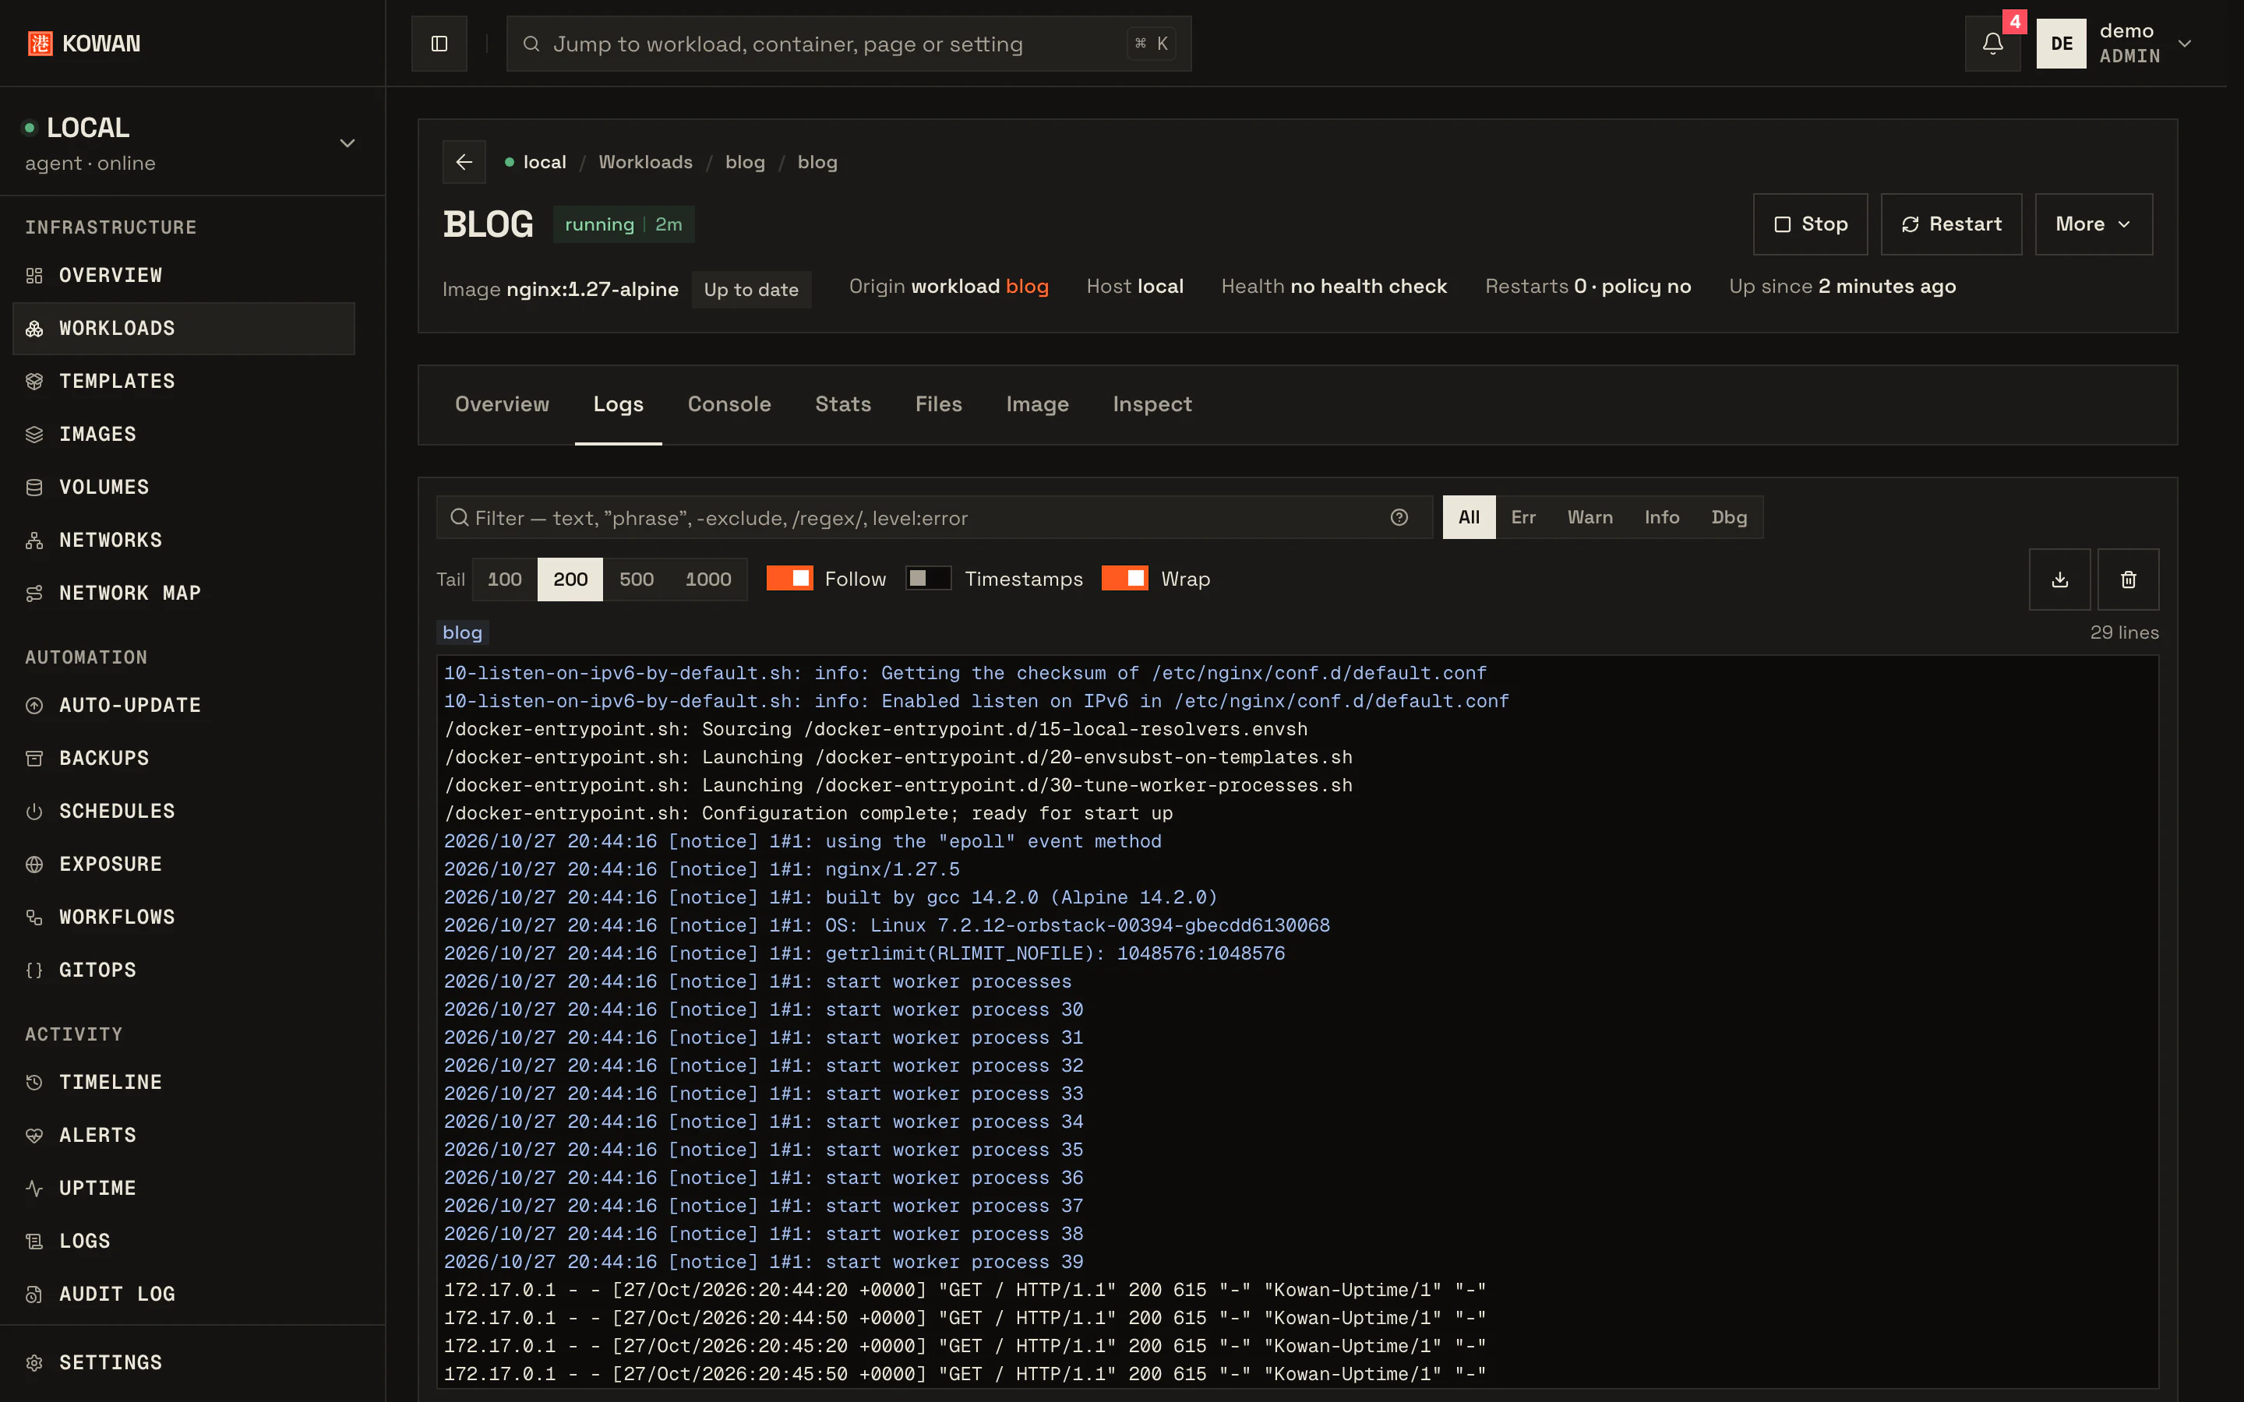Switch to the Inspect tab

click(1152, 404)
